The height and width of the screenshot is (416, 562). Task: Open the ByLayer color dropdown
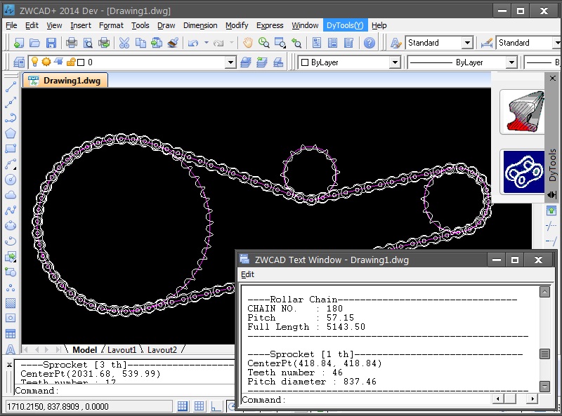394,62
